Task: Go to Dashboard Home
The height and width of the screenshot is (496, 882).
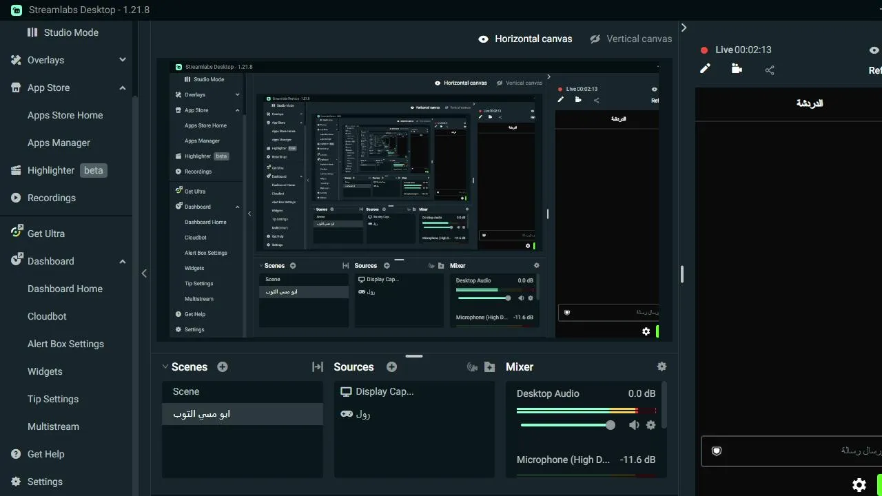Action: click(65, 289)
